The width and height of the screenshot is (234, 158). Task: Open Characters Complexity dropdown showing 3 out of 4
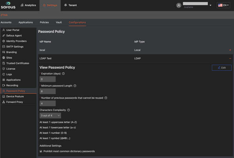50,116
